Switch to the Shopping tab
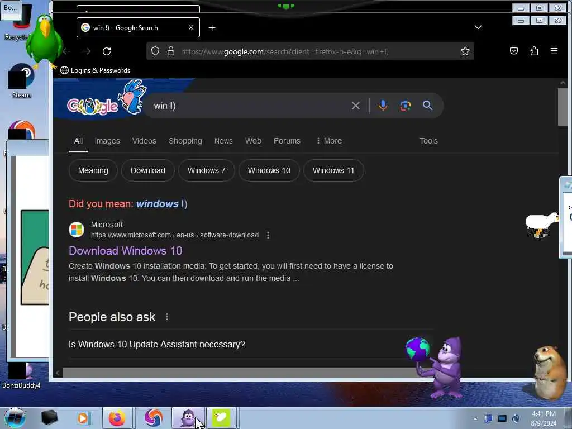 (x=185, y=141)
